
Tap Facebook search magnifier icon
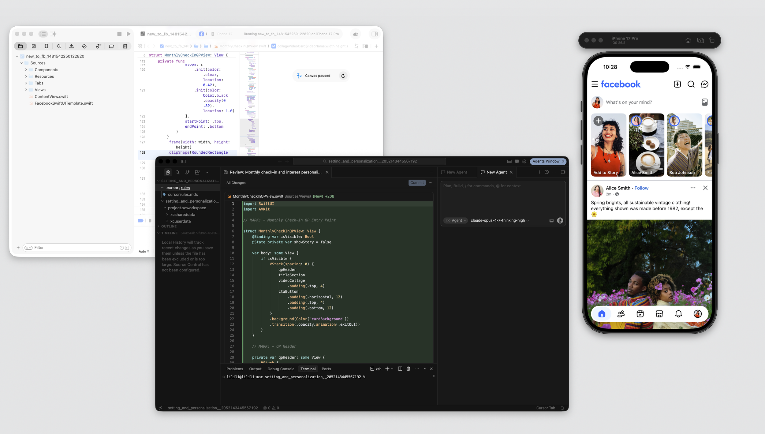[691, 84]
